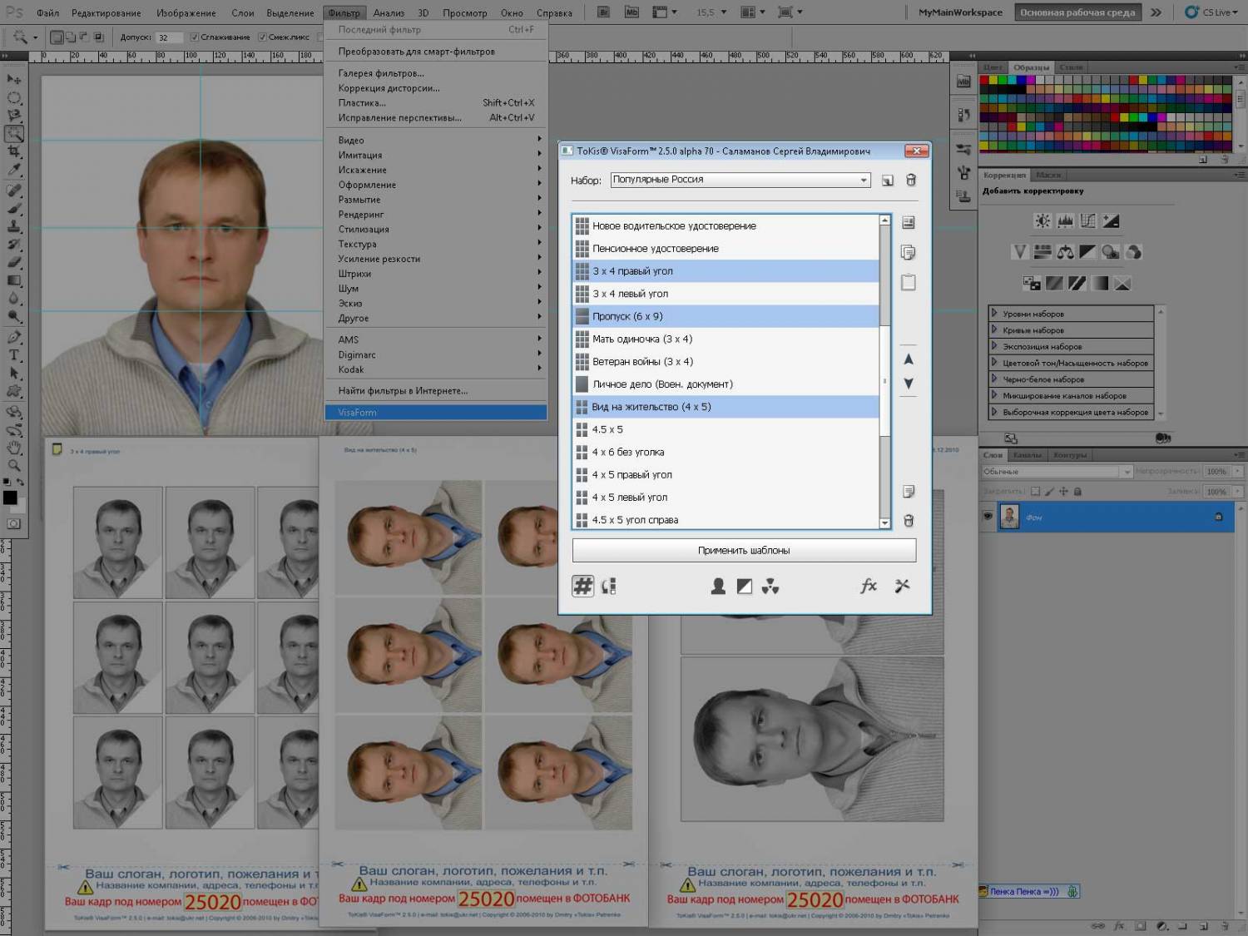This screenshot has width=1248, height=936.
Task: Toggle the Сглаживание checkbox
Action: coord(194,37)
